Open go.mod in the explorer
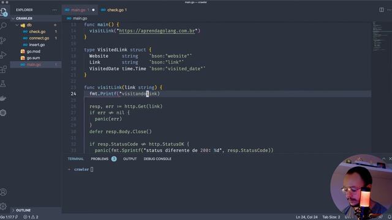Screen dimensions: 392x220 click(x=33, y=51)
